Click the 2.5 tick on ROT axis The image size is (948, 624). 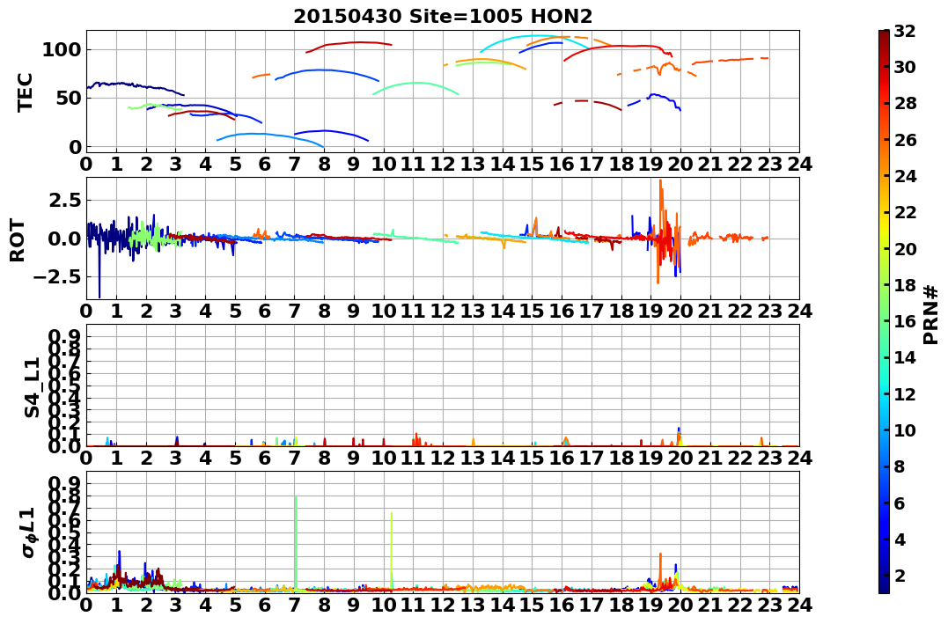64,200
